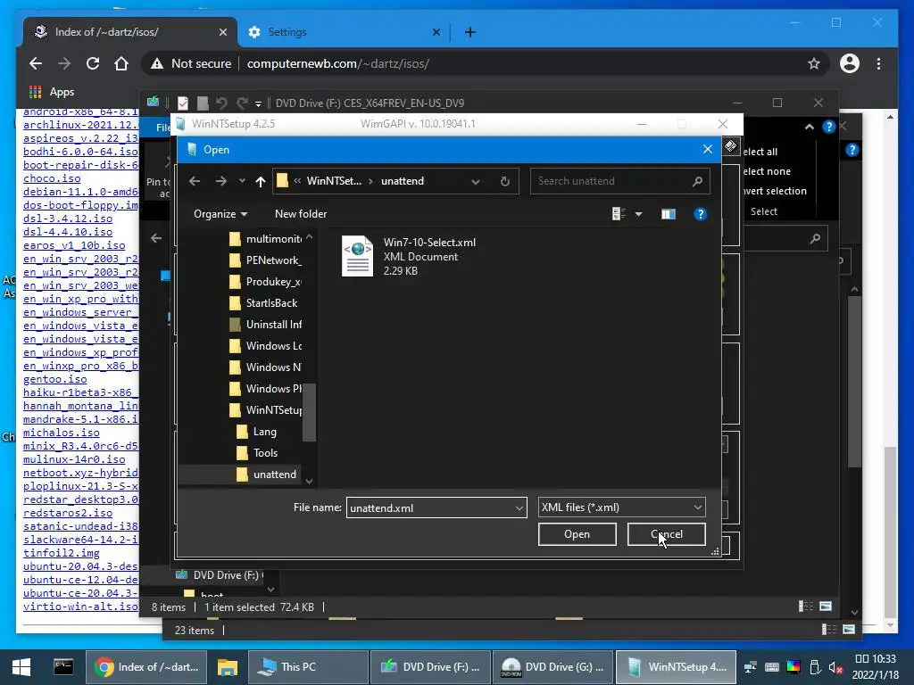Image resolution: width=914 pixels, height=685 pixels.
Task: Expand the address bar path dropdown
Action: tap(476, 181)
